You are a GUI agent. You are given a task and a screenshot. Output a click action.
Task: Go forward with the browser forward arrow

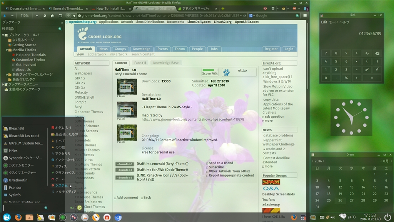coord(73,15)
